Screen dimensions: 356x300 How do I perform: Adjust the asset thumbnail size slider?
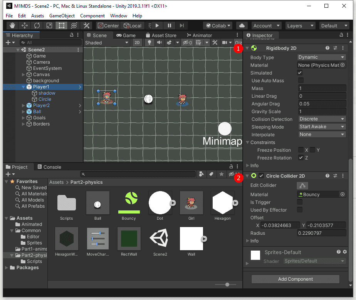[x=227, y=285]
